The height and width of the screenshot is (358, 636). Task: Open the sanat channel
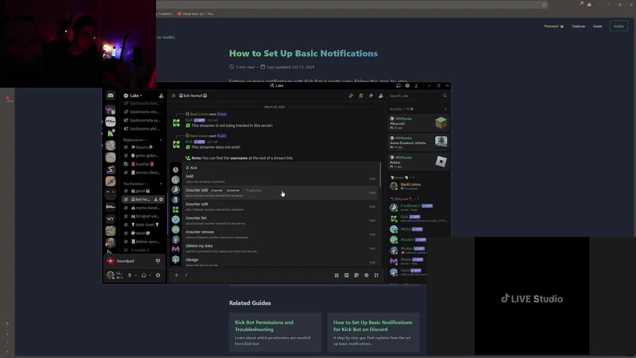click(142, 233)
